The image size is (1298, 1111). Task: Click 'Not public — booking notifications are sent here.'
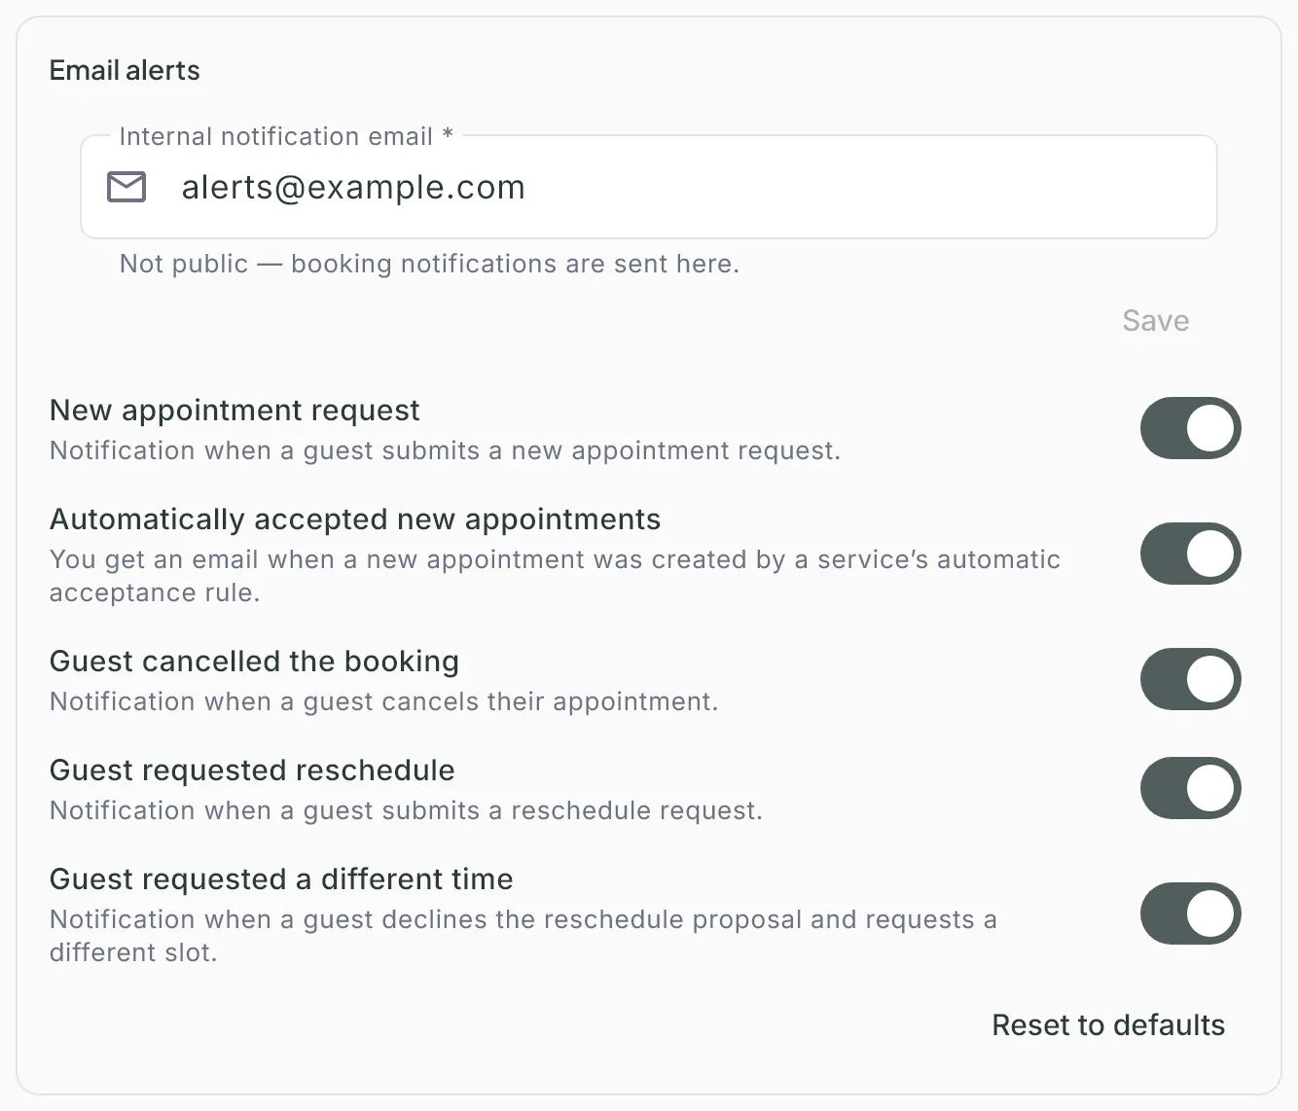pos(429,264)
